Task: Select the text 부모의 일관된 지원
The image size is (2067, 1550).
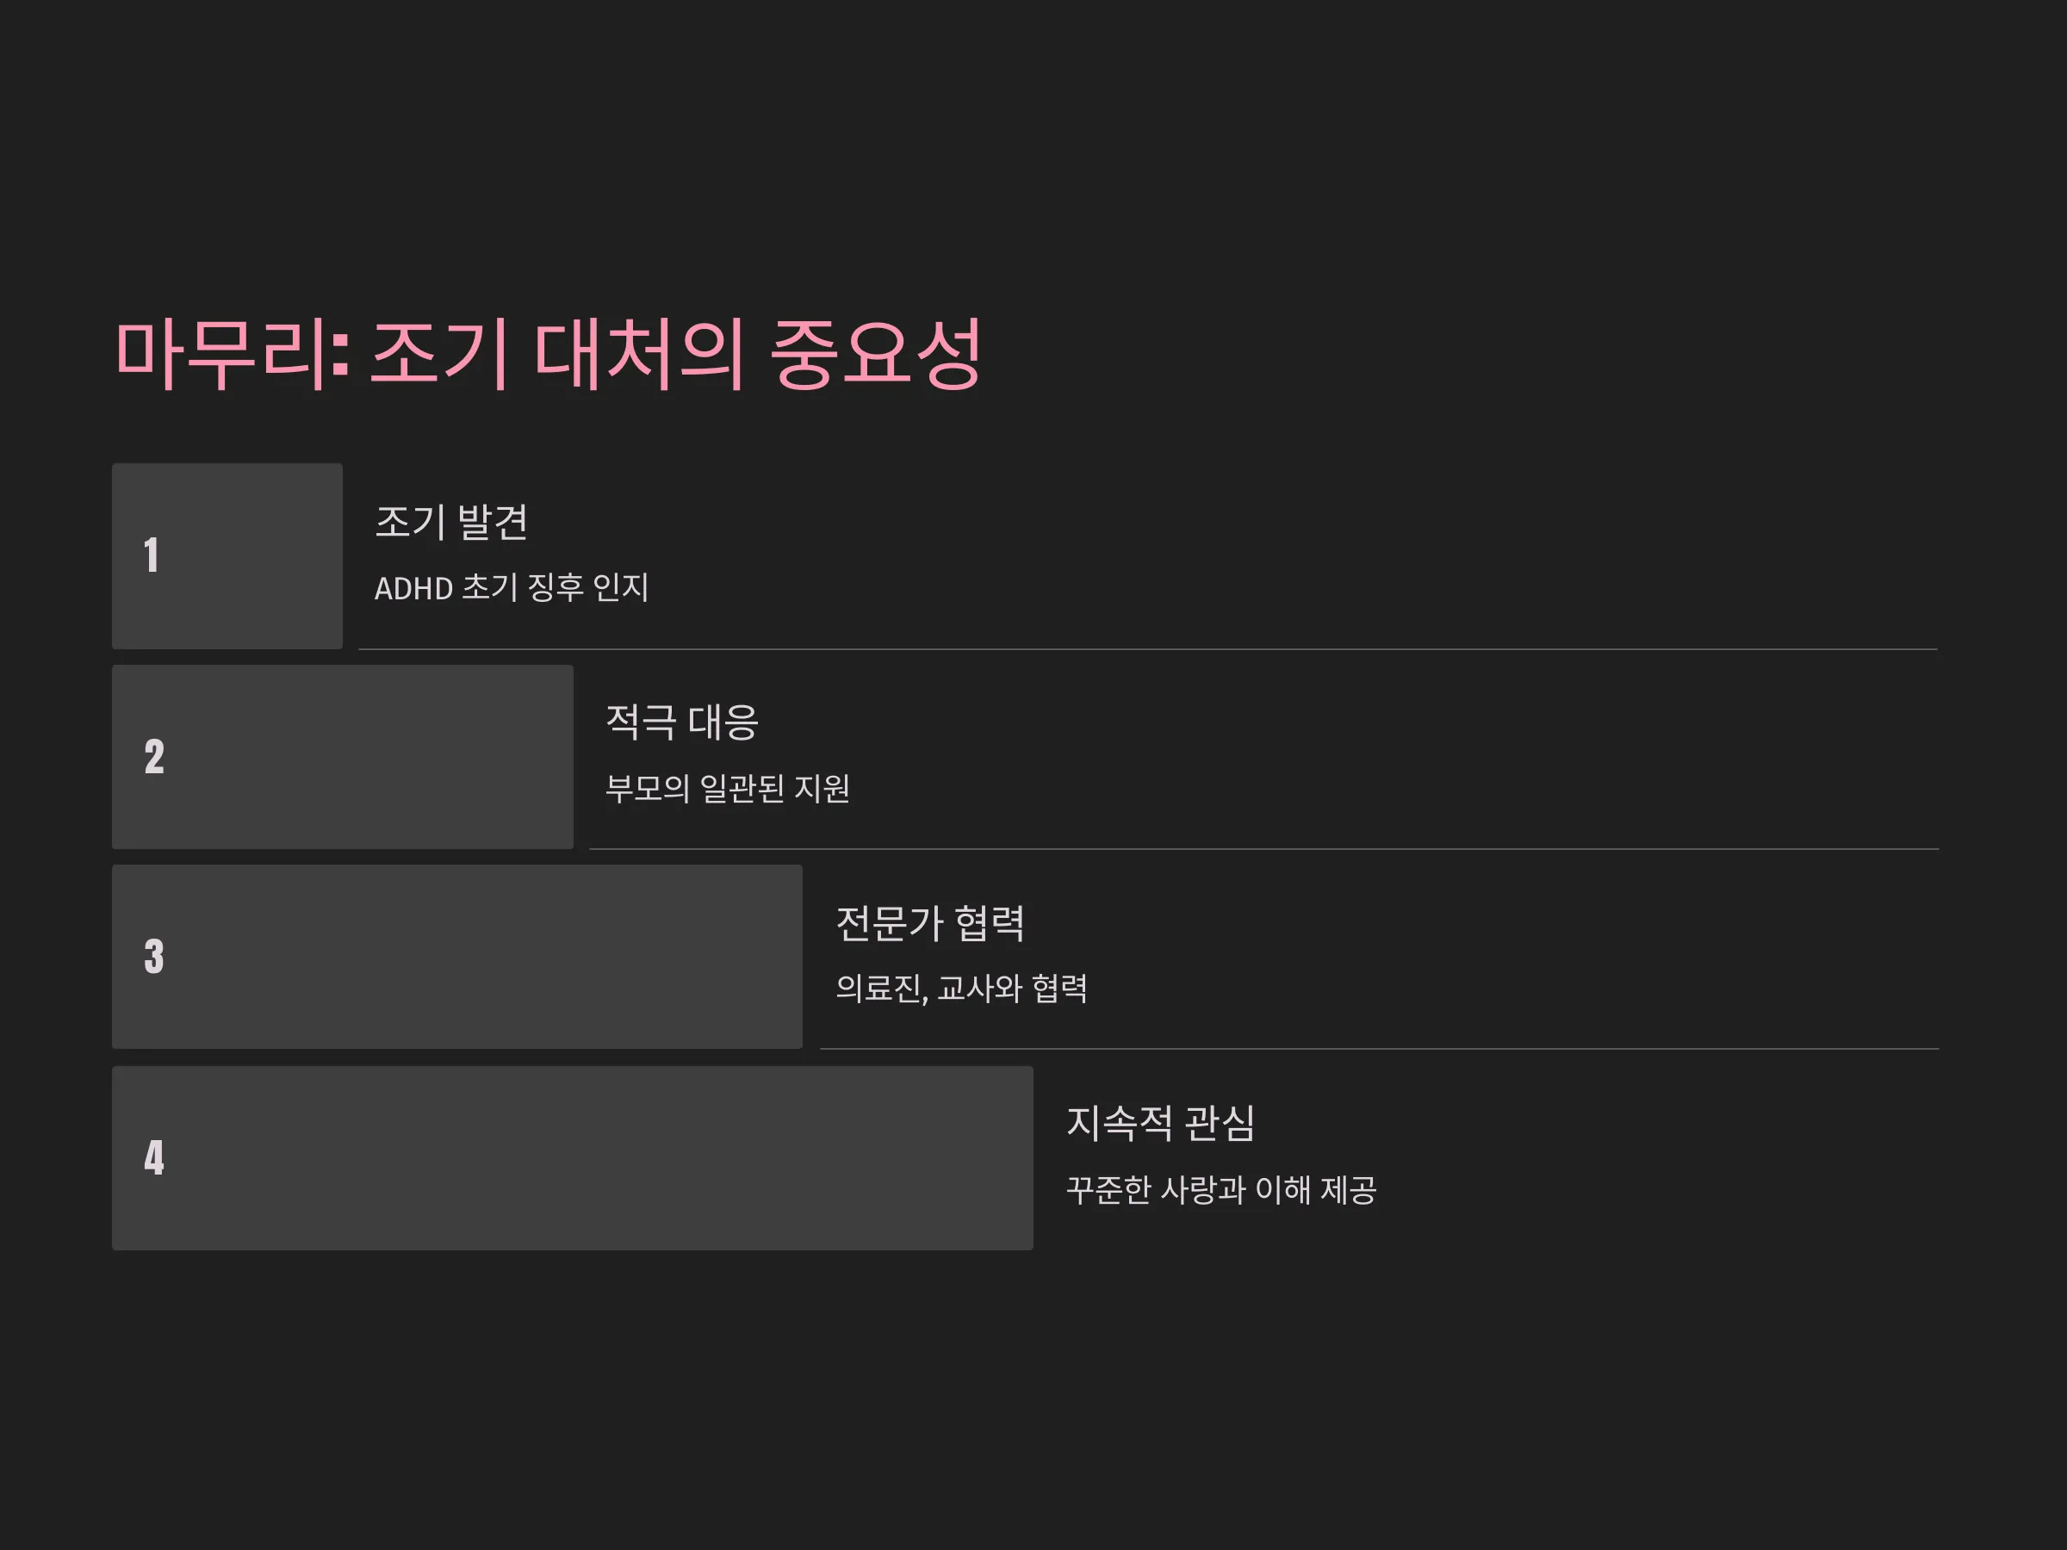Action: [728, 789]
